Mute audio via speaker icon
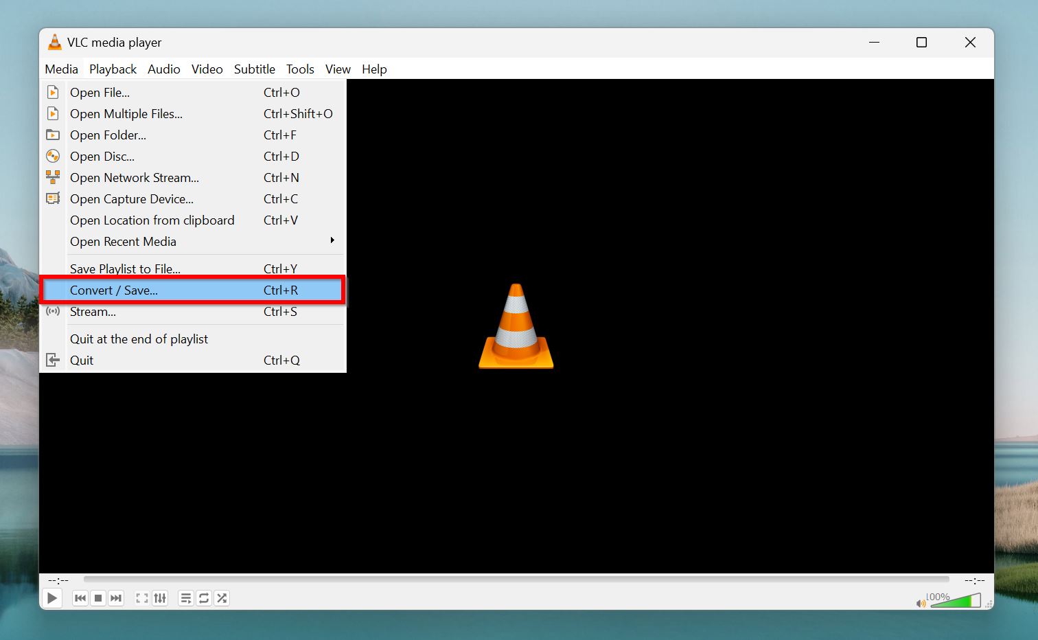1038x640 pixels. [921, 602]
